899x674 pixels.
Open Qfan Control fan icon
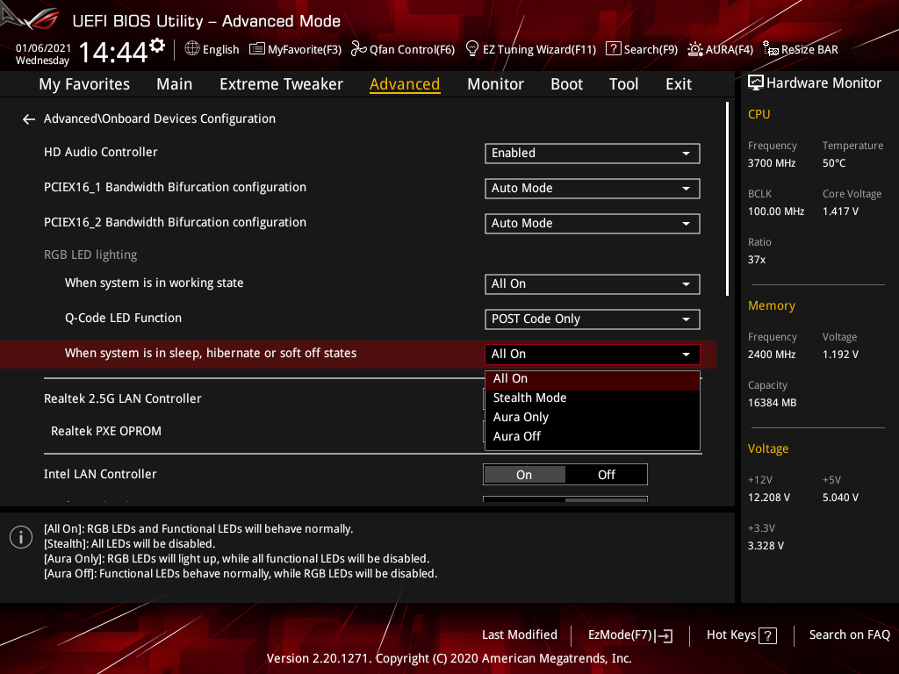click(x=359, y=49)
